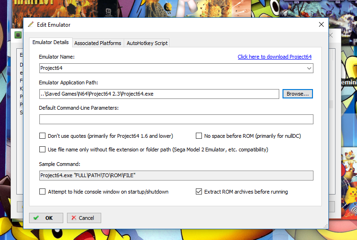Confirm changes with OK button

pos(46,218)
